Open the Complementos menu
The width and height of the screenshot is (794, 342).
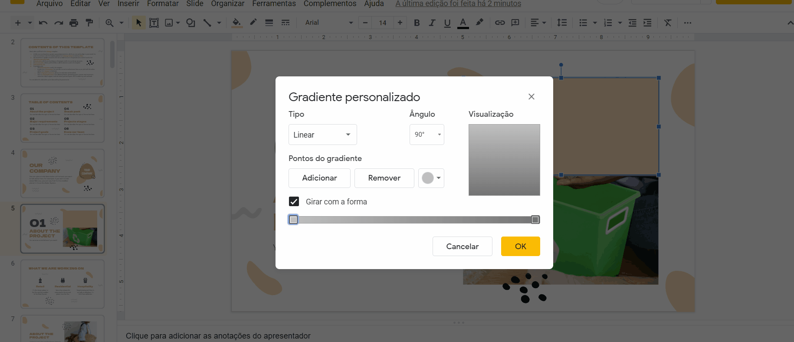(330, 4)
